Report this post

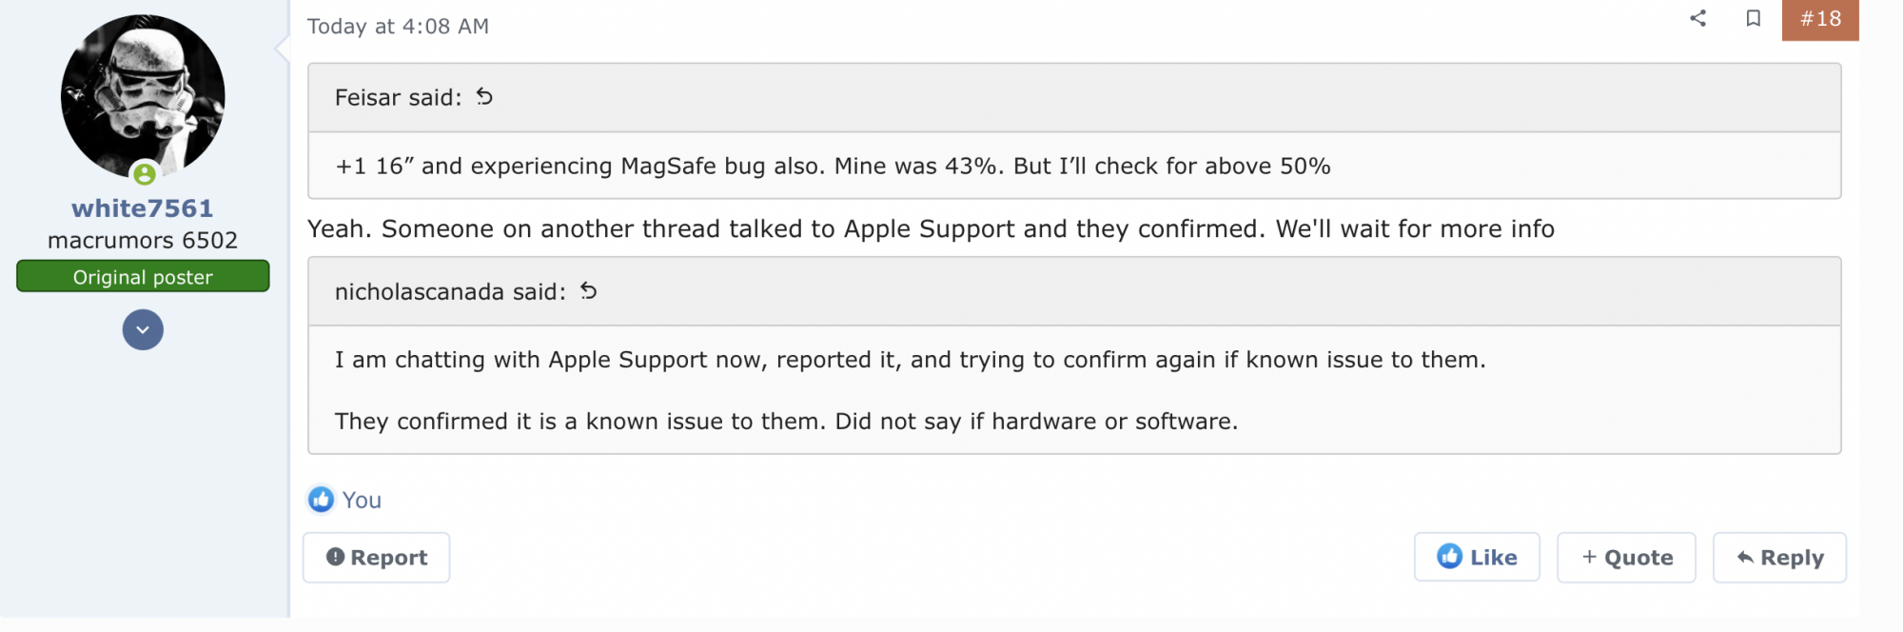[x=377, y=558]
